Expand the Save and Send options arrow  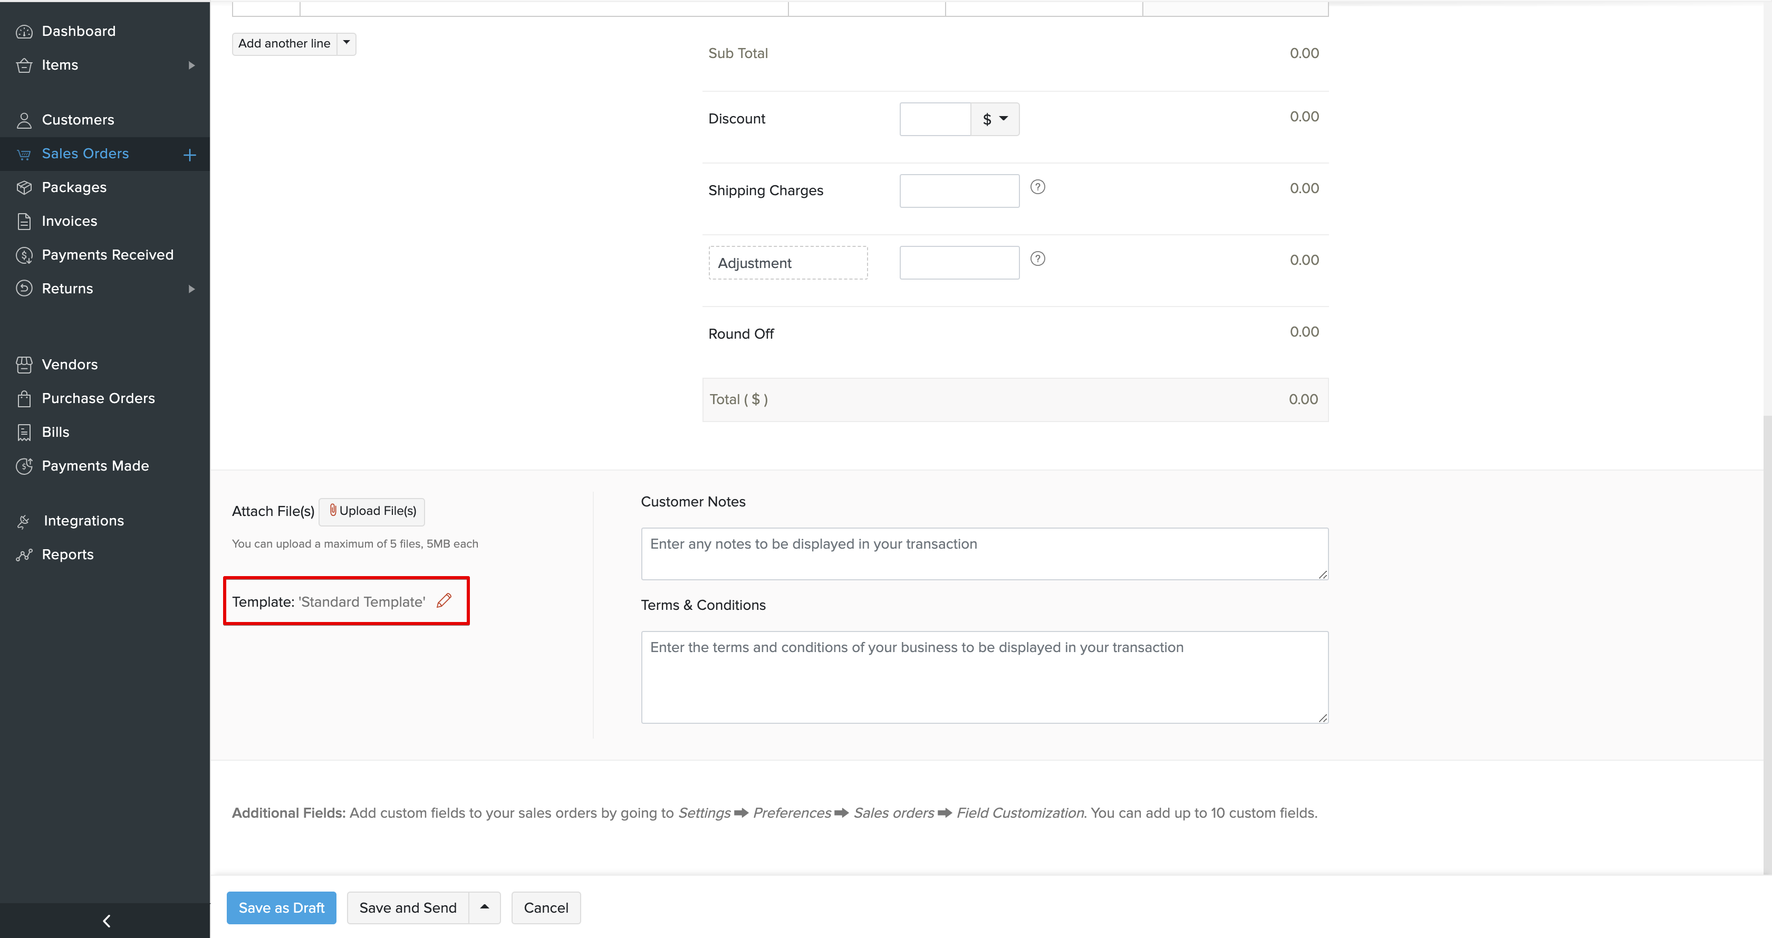[x=484, y=907]
